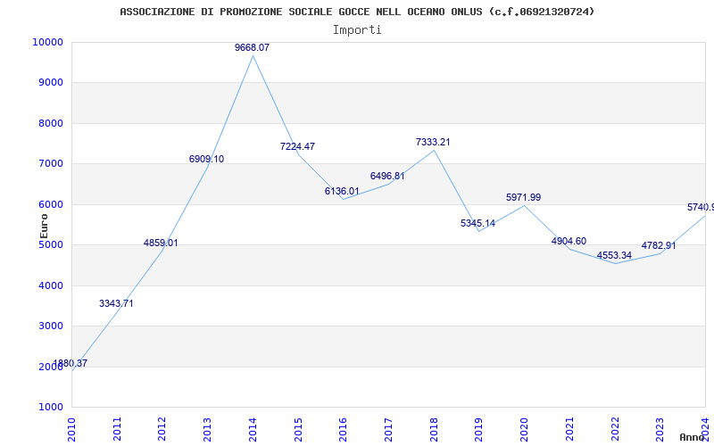Click the 2012 x-axis year label
Viewport: 714px width, 446px height.
click(x=162, y=429)
